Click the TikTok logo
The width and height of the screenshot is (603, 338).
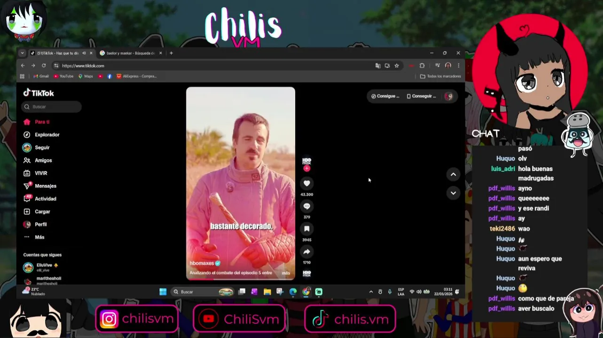(x=39, y=93)
